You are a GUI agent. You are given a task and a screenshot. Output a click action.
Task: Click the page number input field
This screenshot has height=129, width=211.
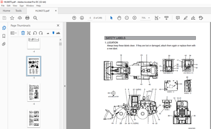(90, 18)
